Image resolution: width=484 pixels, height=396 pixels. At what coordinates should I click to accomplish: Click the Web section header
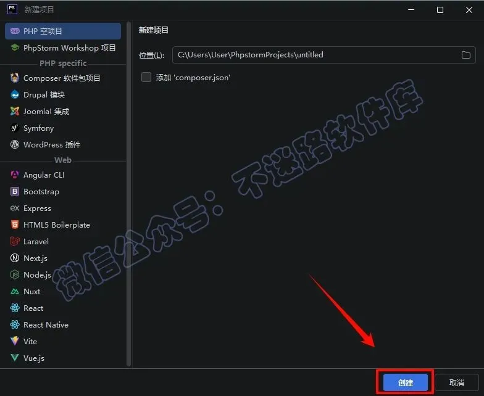[x=63, y=160]
